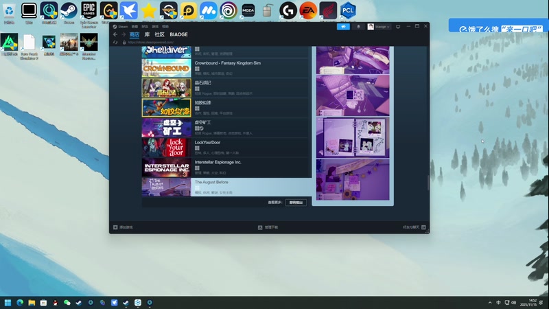View first purple screenshot preview

pyautogui.click(x=353, y=60)
